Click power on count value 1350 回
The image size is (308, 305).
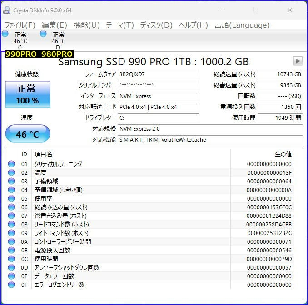pos(280,107)
